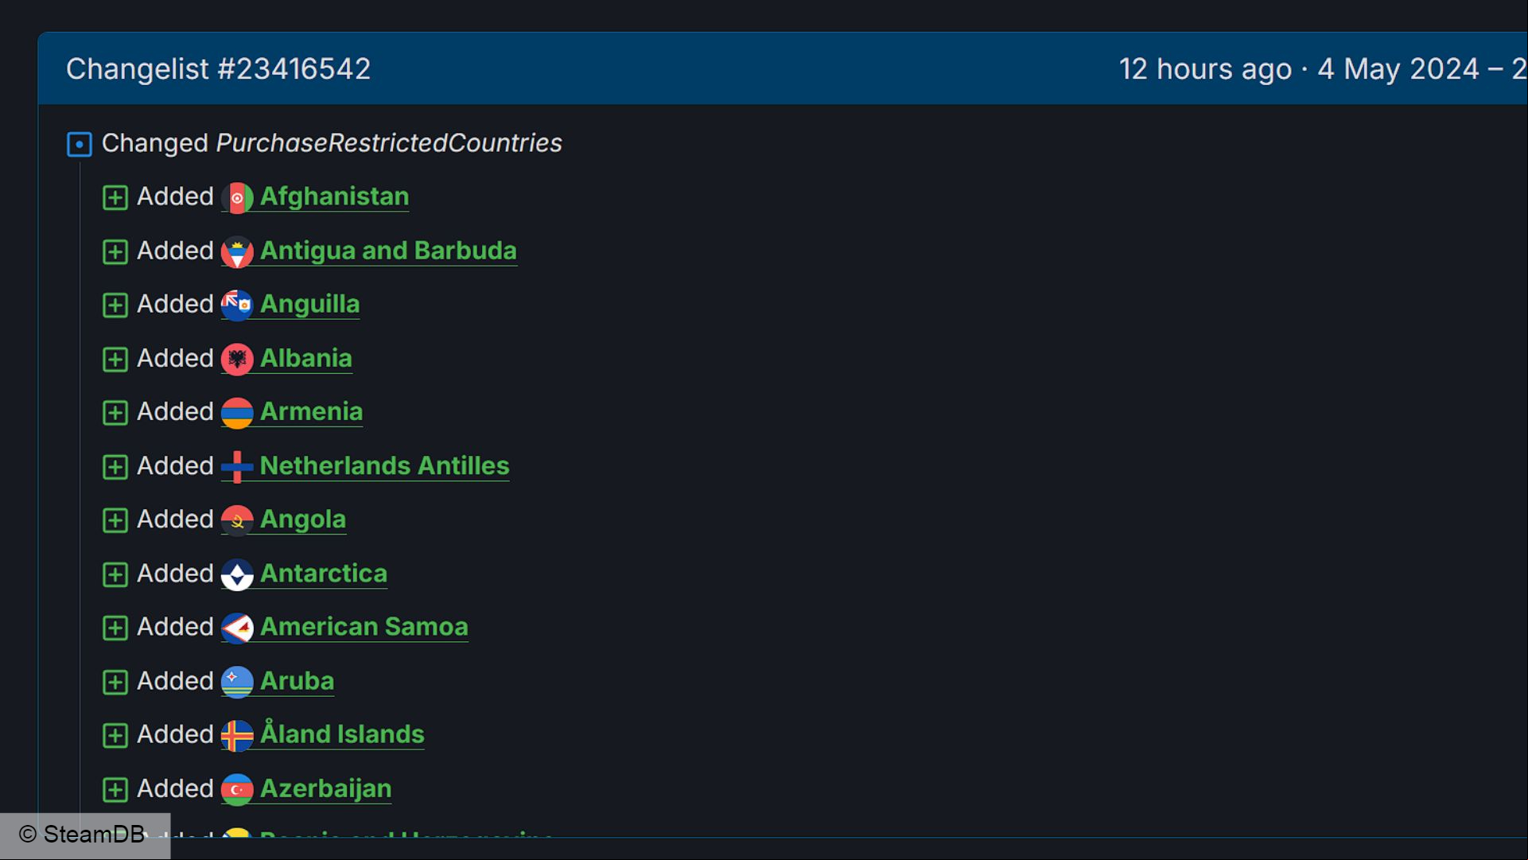Open the Antarctica country link
This screenshot has height=860, width=1528.
point(323,574)
